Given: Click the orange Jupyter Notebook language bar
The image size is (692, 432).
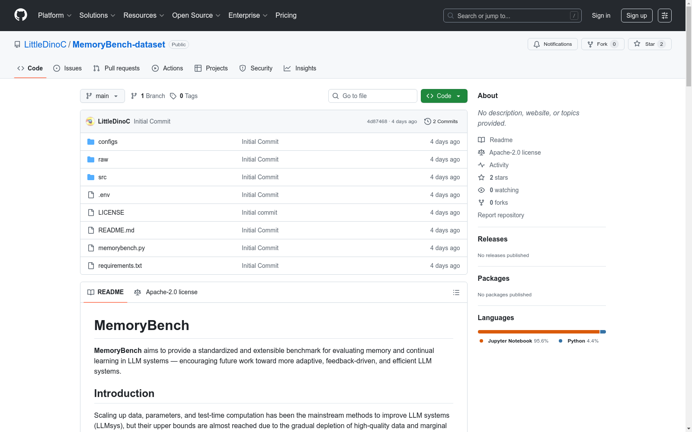Looking at the screenshot, I should pyautogui.click(x=538, y=332).
